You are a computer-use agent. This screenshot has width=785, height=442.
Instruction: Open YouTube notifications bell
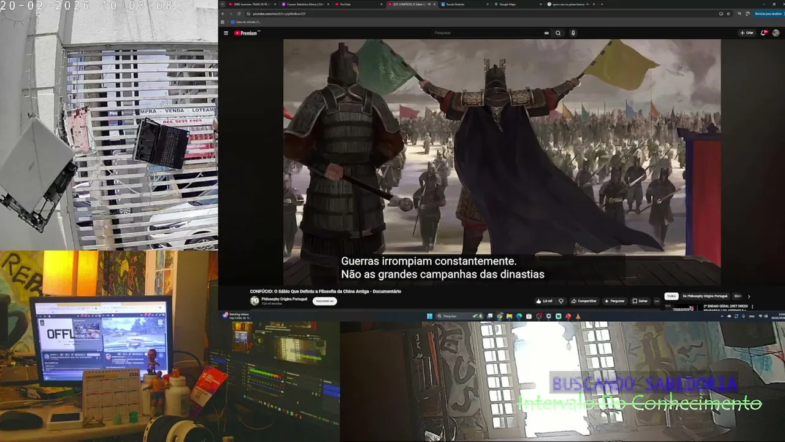(x=765, y=33)
